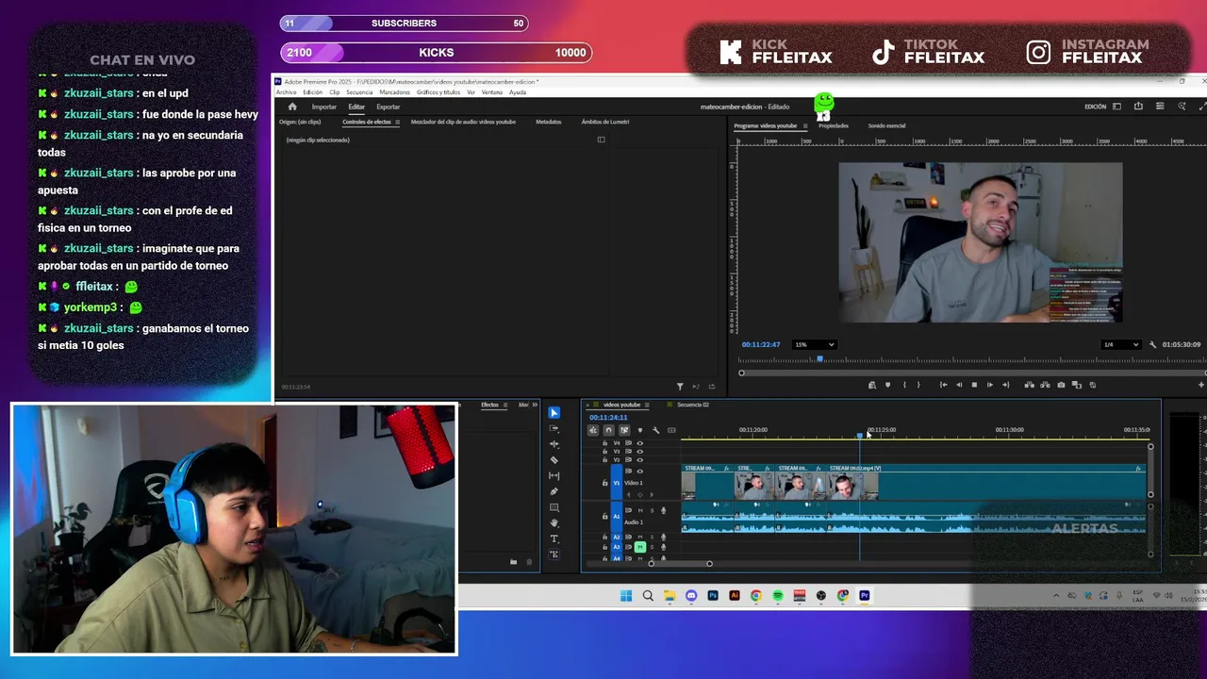Screen dimensions: 1207x679
Task: Open Secuencia menu
Action: click(x=359, y=92)
